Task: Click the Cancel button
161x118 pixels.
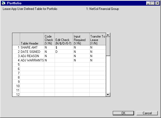Action: point(147,113)
